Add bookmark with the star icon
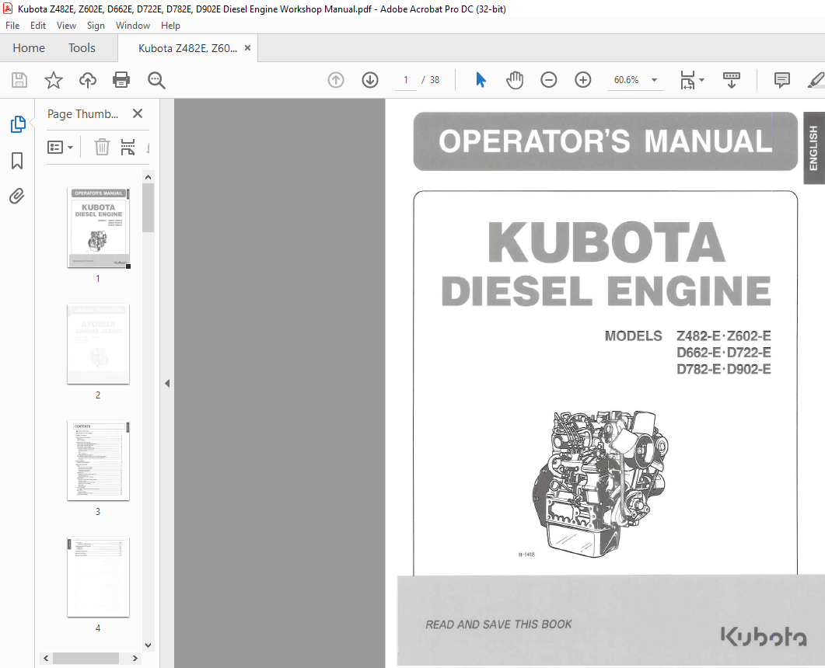Image resolution: width=825 pixels, height=668 pixels. tap(53, 80)
